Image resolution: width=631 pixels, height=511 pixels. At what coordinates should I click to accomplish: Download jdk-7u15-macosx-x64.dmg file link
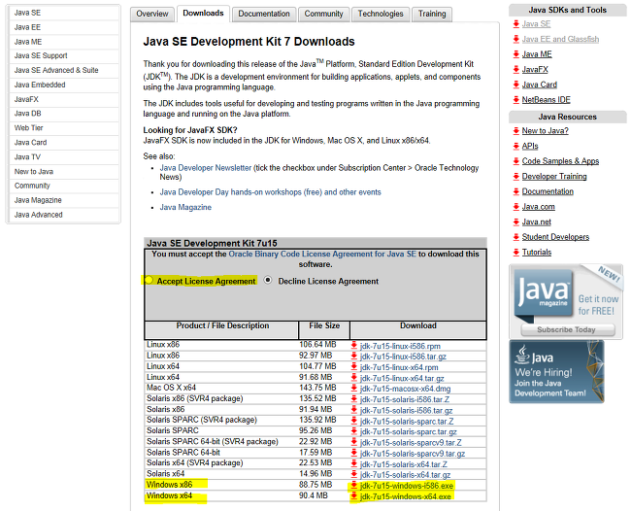pyautogui.click(x=405, y=389)
